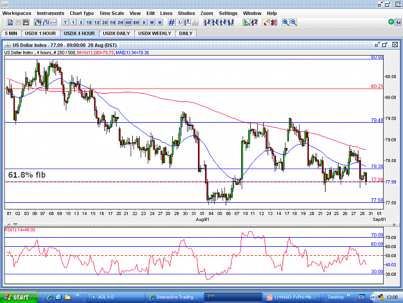Launch Internet Explorer from quick launch
403x303 pixels.
(x=50, y=297)
